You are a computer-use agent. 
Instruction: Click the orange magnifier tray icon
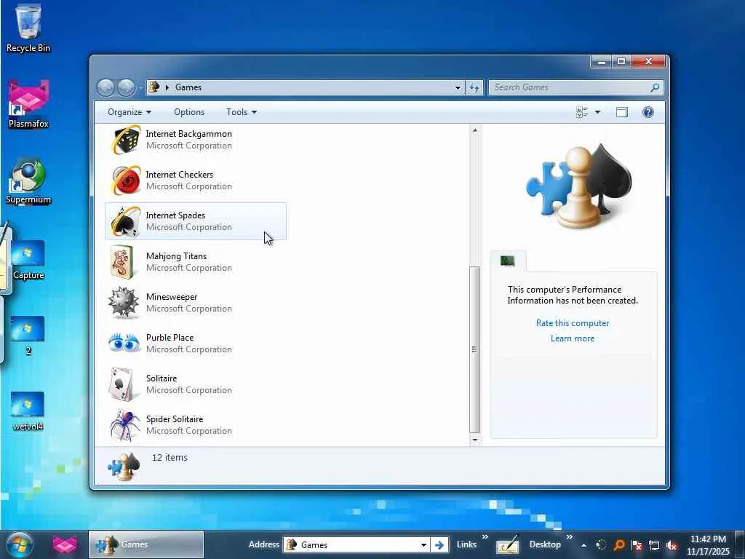click(x=619, y=545)
